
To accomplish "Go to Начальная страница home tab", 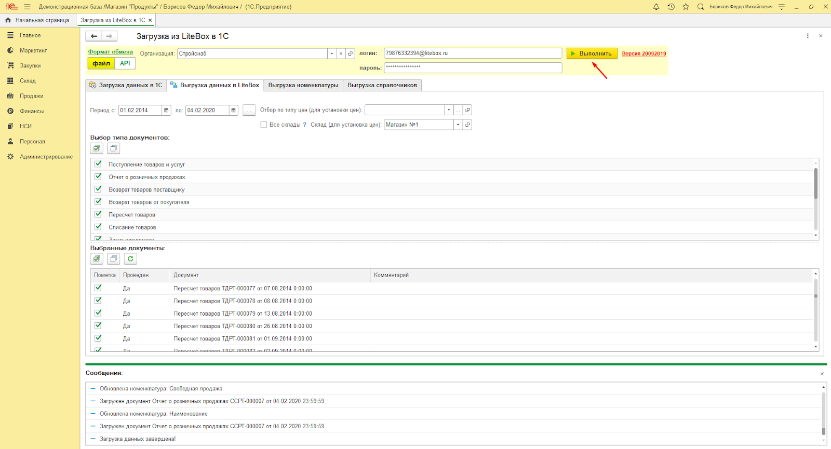I will click(37, 20).
